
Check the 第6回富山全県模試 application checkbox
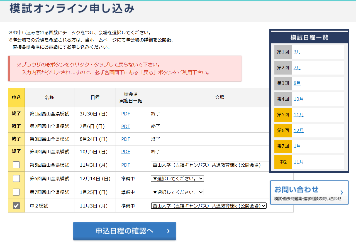point(16,179)
